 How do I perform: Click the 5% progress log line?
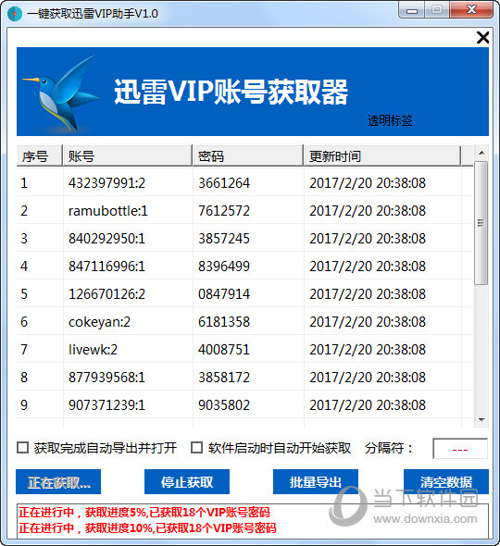coord(144,513)
